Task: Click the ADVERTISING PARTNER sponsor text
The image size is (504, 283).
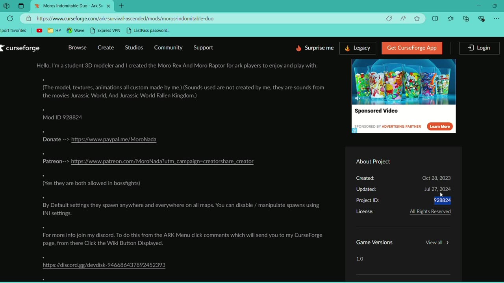Action: coord(401,127)
